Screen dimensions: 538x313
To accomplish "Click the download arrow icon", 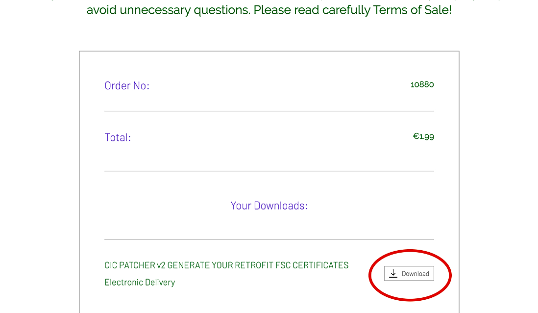I will [393, 273].
